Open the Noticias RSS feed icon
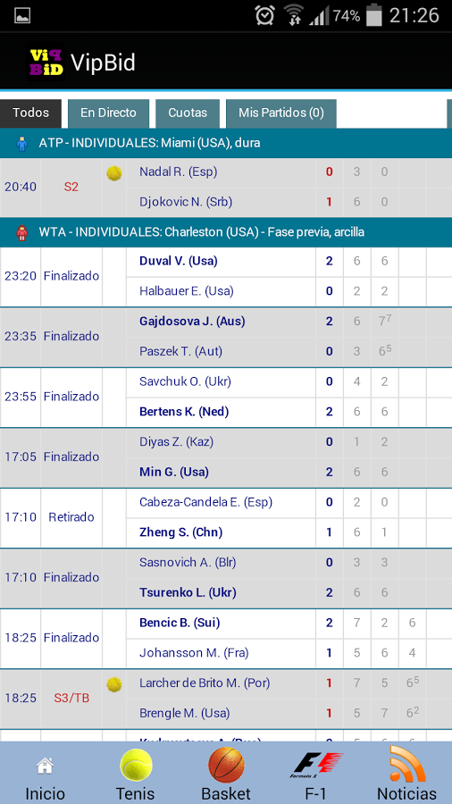The width and height of the screenshot is (452, 804). 407,764
